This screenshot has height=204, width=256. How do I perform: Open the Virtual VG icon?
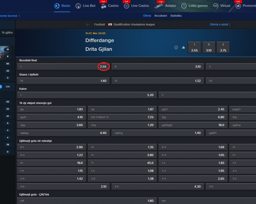[216, 6]
